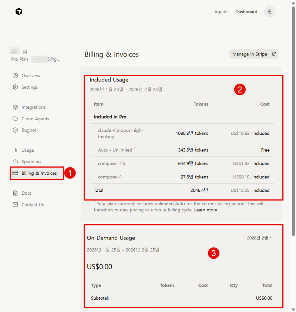Click the Pro Plan account label
This screenshot has height=312, width=296.
coord(20,59)
